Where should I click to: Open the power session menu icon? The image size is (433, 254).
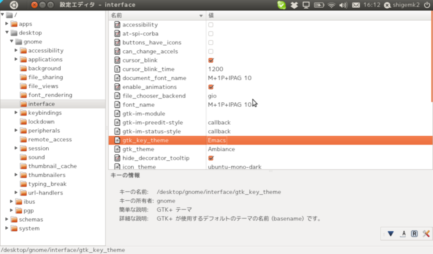(x=427, y=5)
